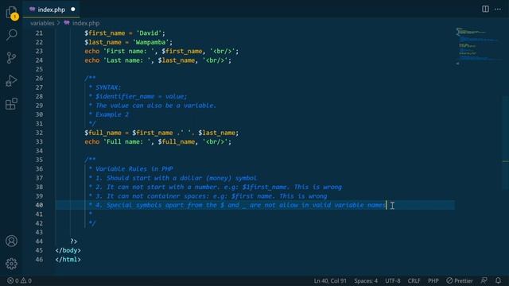Change indentation via Spaces: 4
Image resolution: width=509 pixels, height=286 pixels.
point(366,280)
